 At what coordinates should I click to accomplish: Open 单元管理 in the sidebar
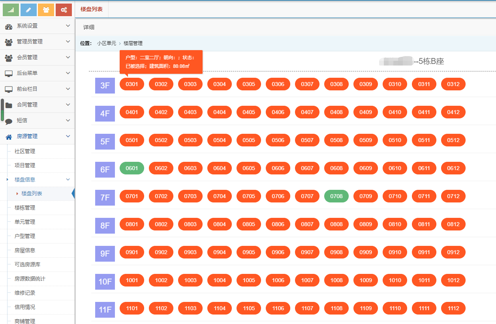point(25,222)
